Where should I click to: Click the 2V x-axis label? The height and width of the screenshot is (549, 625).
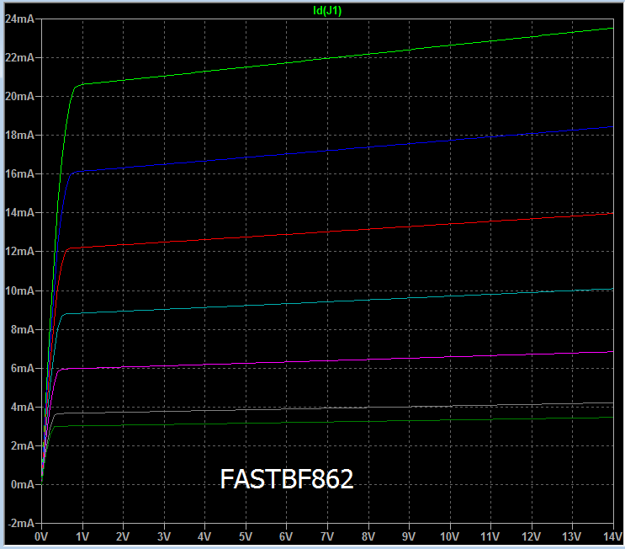tap(123, 536)
